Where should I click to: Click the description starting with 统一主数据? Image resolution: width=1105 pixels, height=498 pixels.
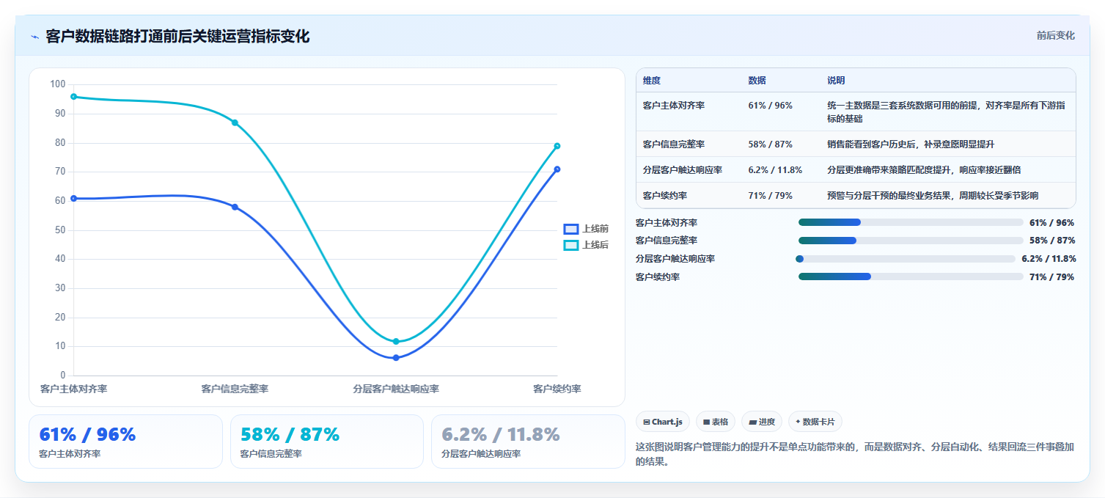tap(947, 111)
